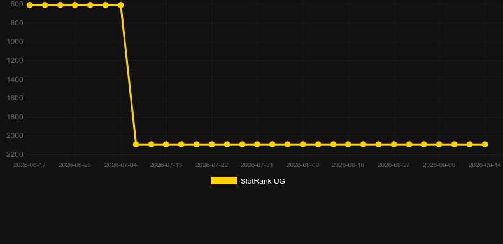The height and width of the screenshot is (244, 503).
Task: Select the last data point at 2026-09-14
Action: pyautogui.click(x=485, y=144)
